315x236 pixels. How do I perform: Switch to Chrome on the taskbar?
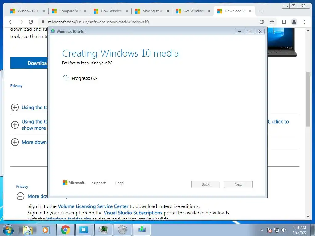tap(66, 230)
